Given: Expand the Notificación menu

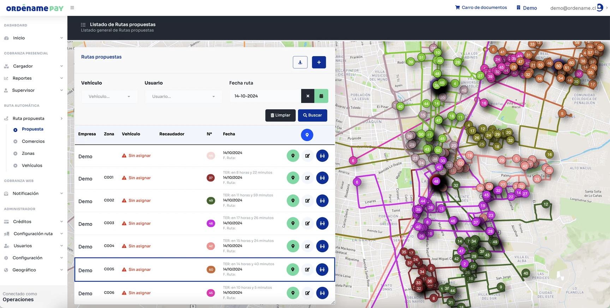Looking at the screenshot, I should (34, 194).
